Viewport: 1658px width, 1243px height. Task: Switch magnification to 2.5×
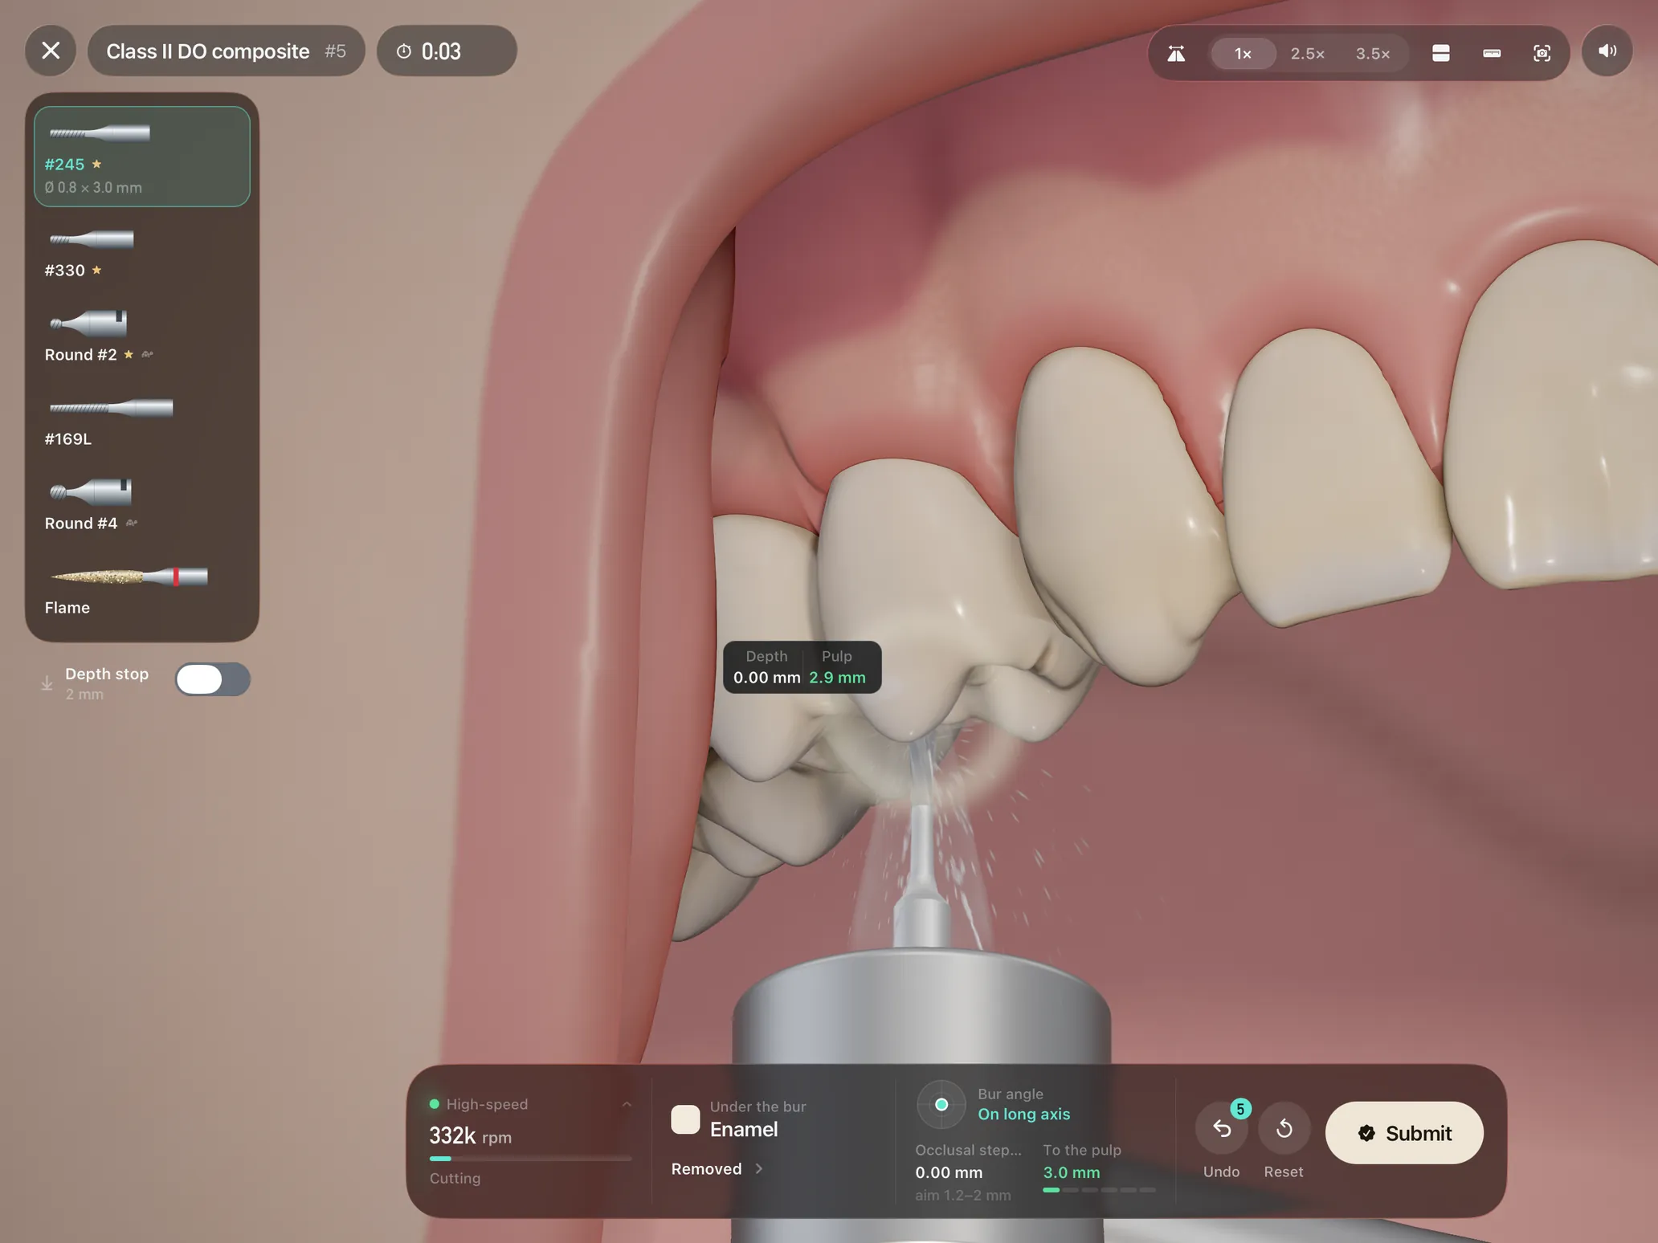tap(1308, 53)
